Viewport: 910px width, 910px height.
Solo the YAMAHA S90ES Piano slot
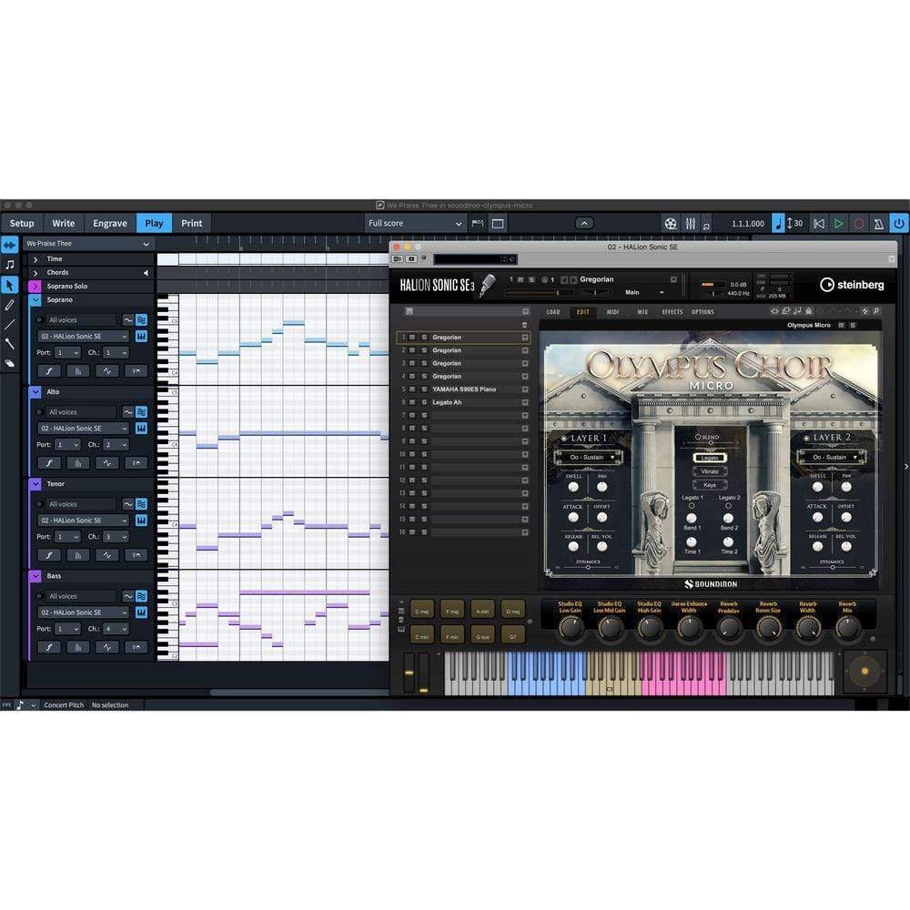coord(423,389)
